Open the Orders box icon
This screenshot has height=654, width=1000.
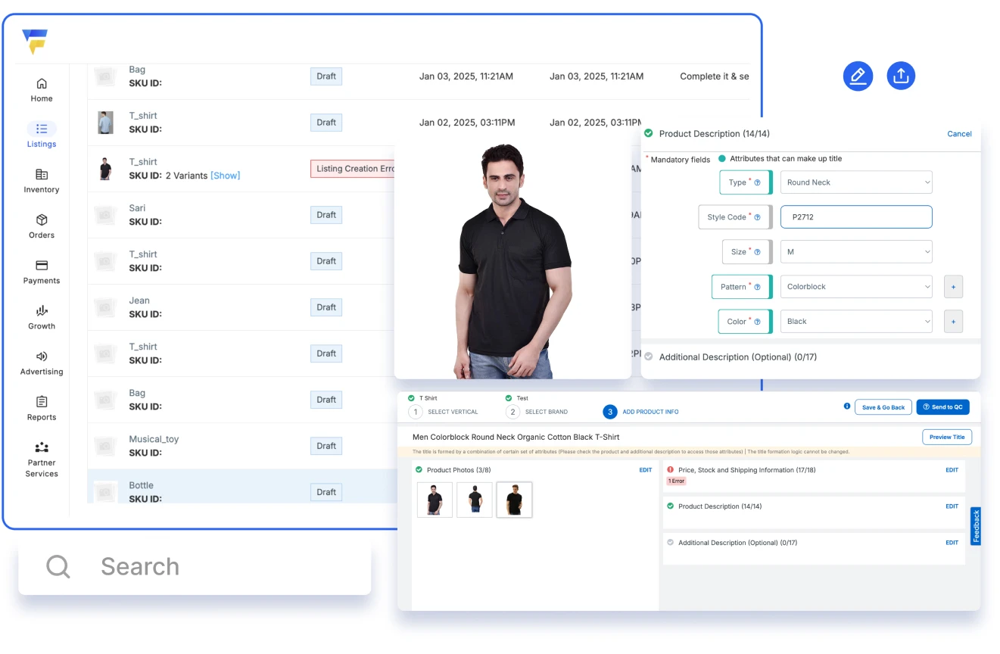pos(42,220)
